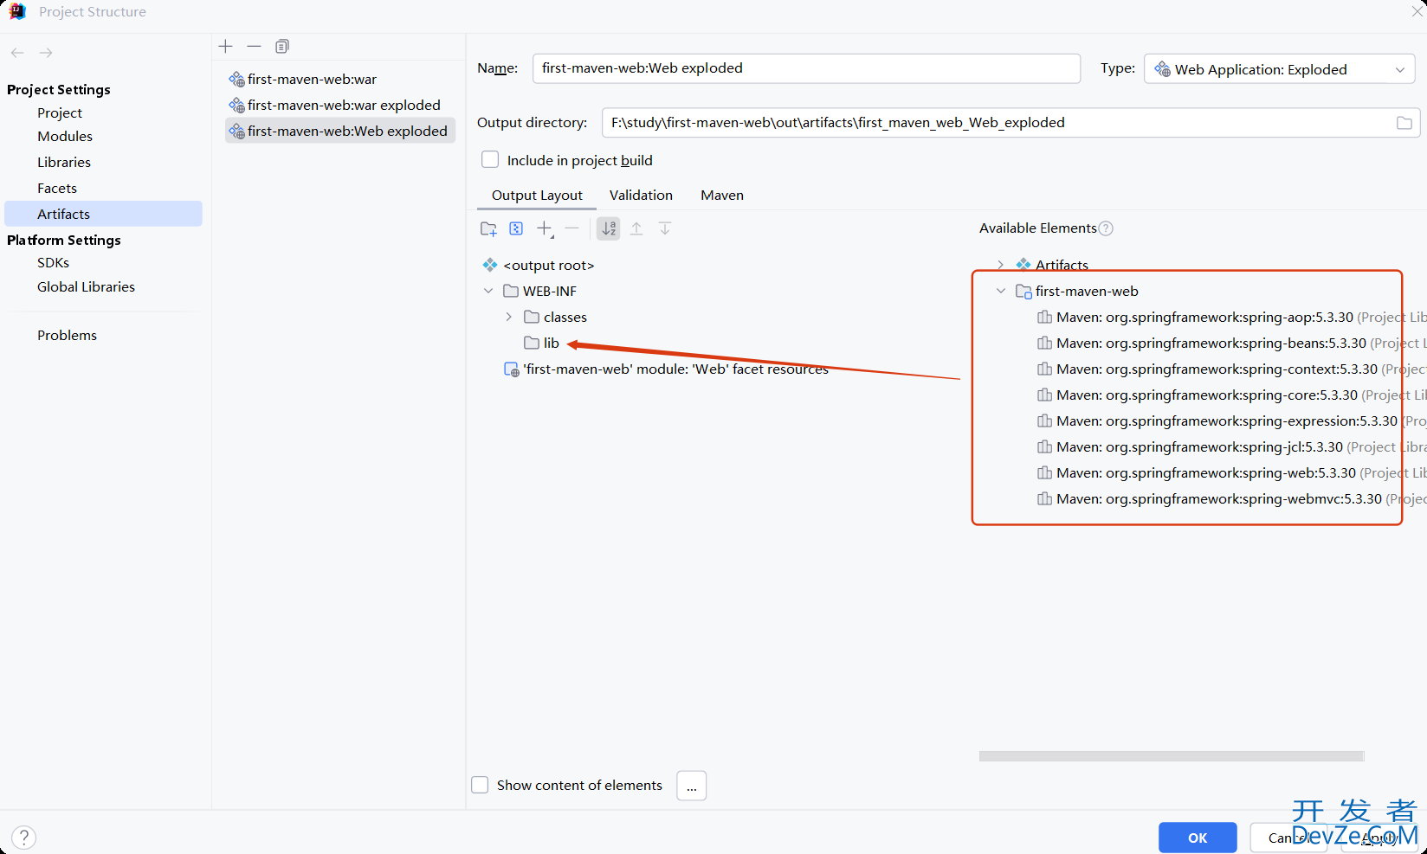Open Global Libraries in sidebar
This screenshot has width=1427, height=854.
(x=86, y=286)
